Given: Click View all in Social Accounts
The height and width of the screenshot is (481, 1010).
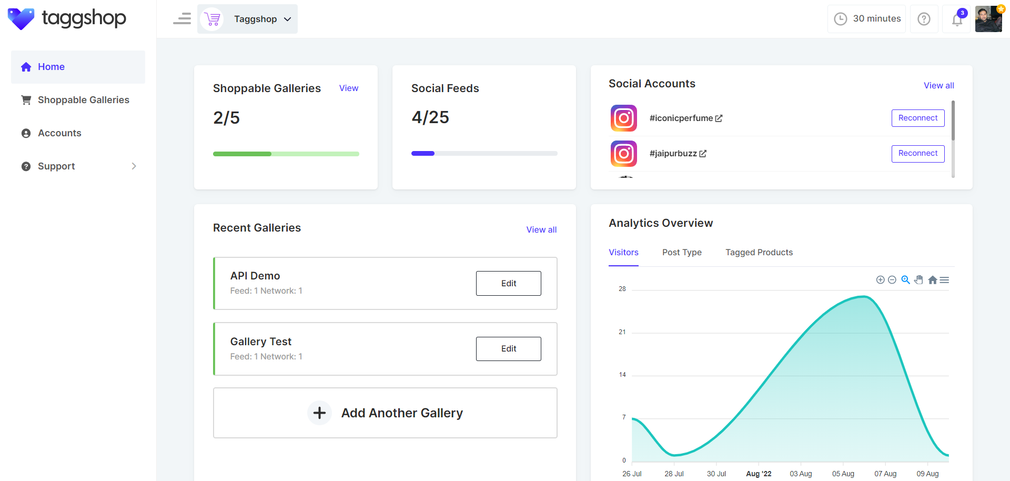Looking at the screenshot, I should pyautogui.click(x=938, y=85).
